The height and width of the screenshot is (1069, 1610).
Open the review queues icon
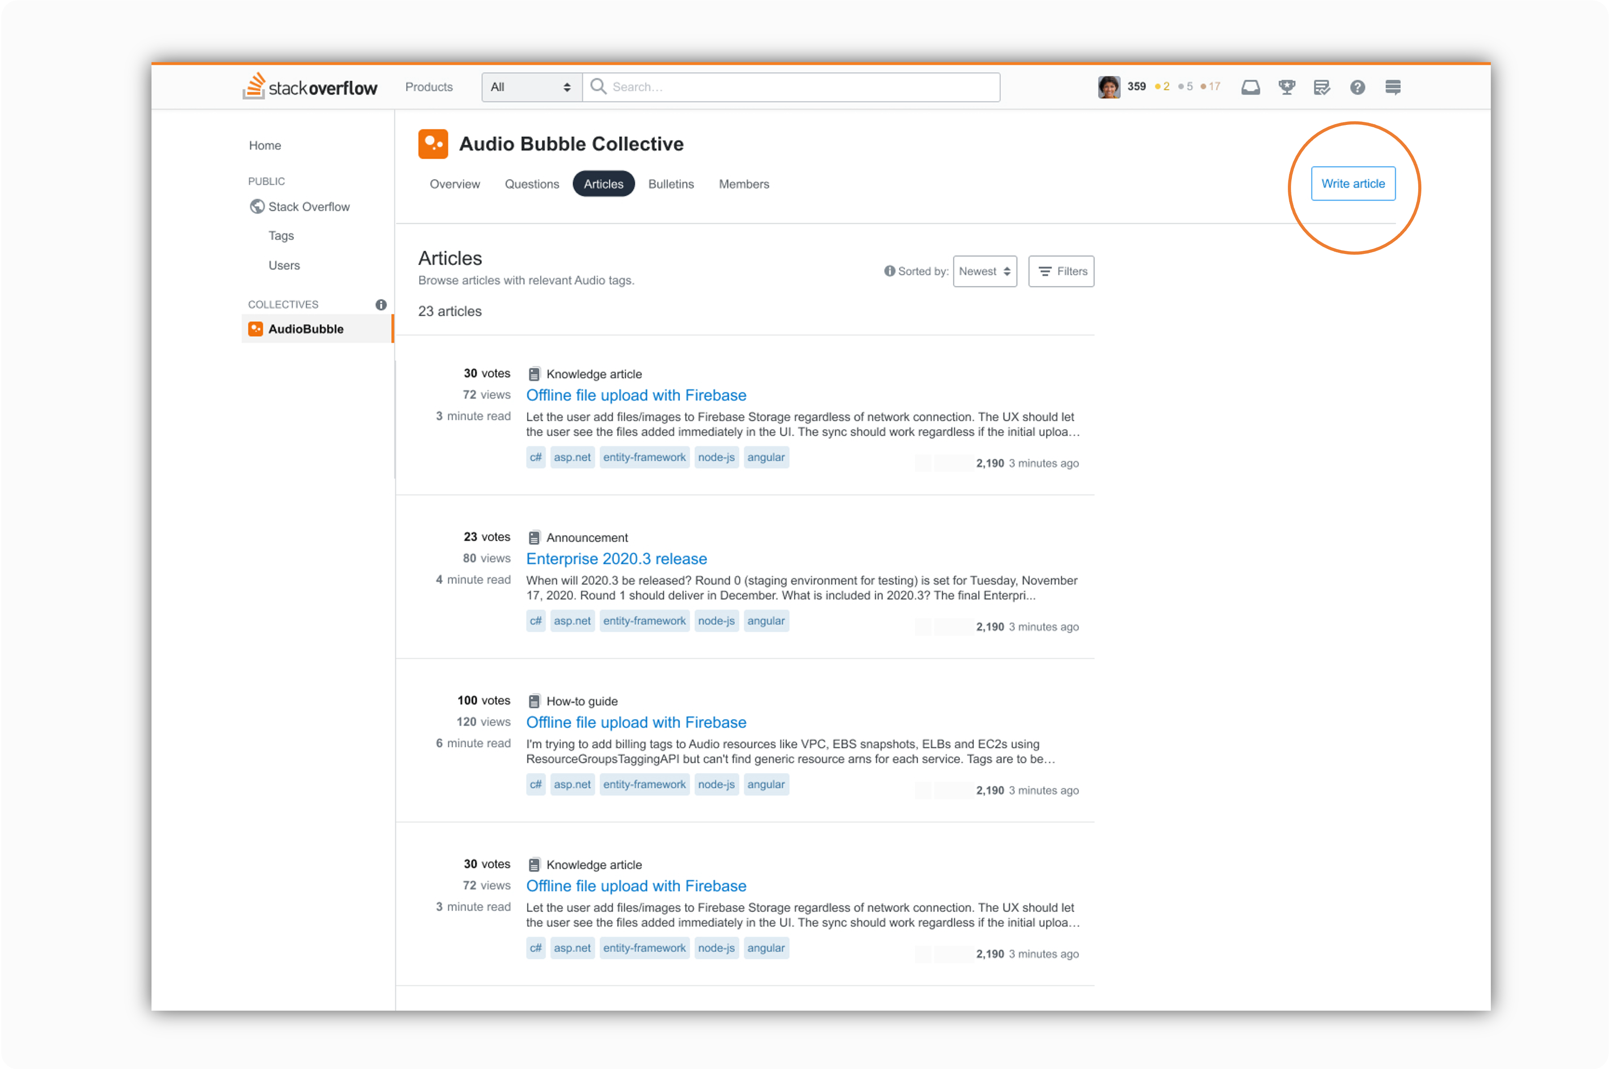pos(1322,87)
